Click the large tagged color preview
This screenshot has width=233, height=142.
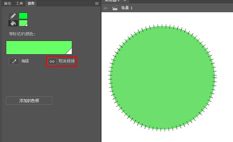coord(39,48)
